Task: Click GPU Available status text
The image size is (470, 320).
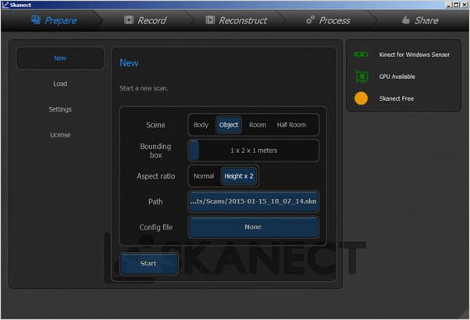Action: (x=397, y=76)
